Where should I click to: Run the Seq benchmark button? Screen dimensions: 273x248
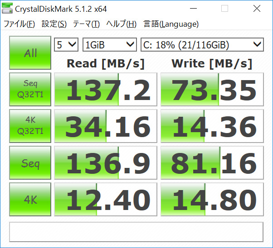pyautogui.click(x=30, y=162)
